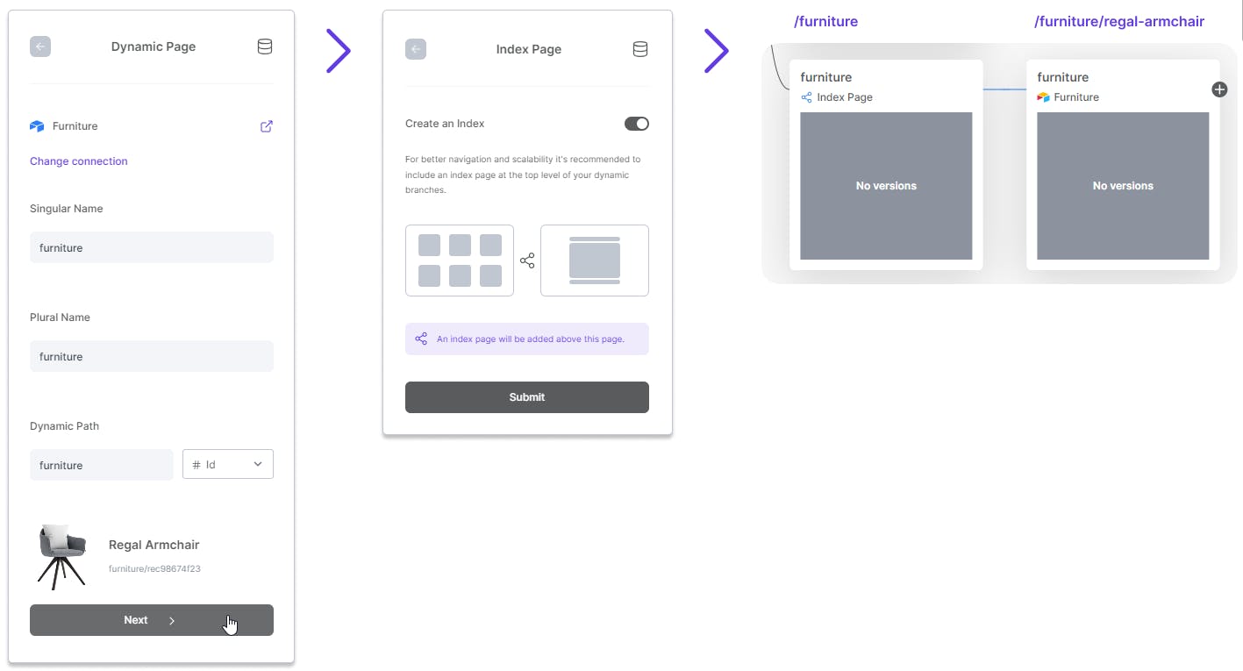1243x671 pixels.
Task: Open No versions preview of Furniture card
Action: click(x=1123, y=186)
